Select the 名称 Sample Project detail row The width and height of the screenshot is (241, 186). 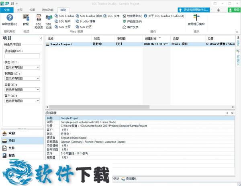[140, 118]
